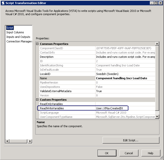164x160 pixels.
Task: Click the Cancel button
Action: (x=129, y=153)
